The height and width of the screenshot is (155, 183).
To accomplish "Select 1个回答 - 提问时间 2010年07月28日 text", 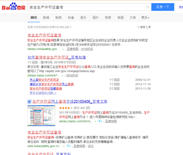I will pos(52,62).
